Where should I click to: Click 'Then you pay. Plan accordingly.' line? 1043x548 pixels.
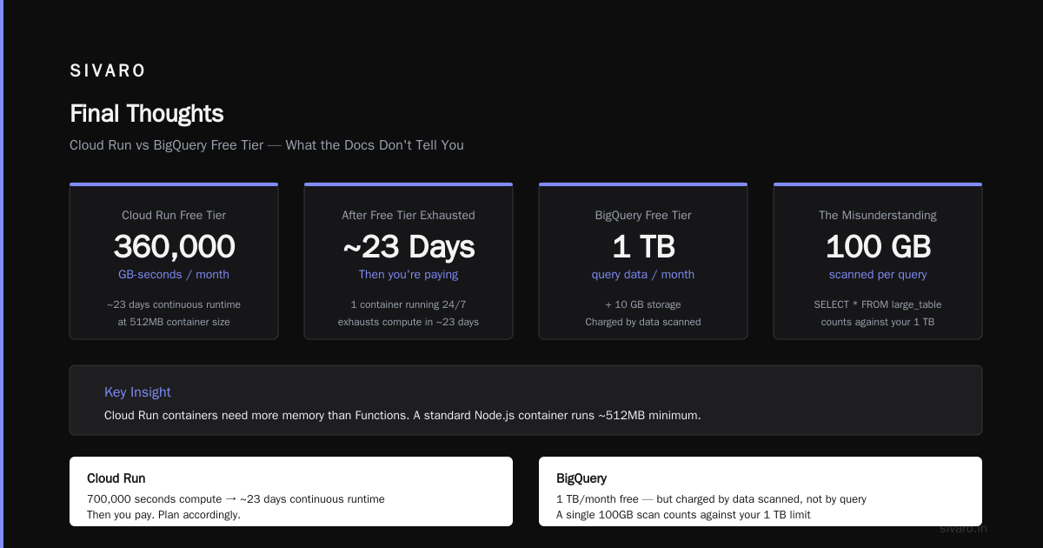click(x=163, y=515)
